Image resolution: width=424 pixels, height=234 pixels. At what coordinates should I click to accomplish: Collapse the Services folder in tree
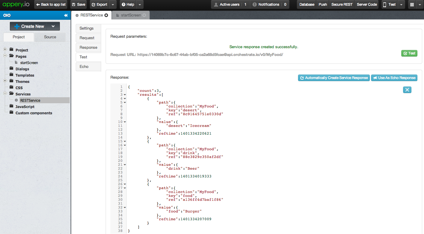(x=5, y=93)
